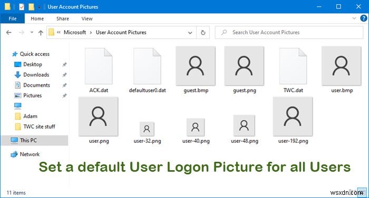Image resolution: width=369 pixels, height=198 pixels.
Task: Click the ACK.dat file name label
Action: (x=99, y=90)
